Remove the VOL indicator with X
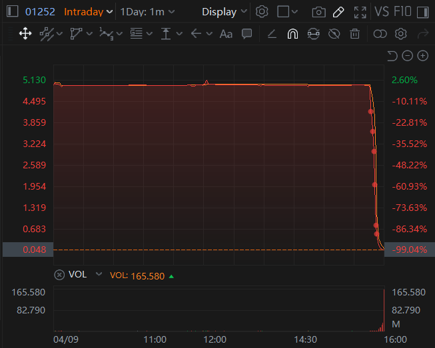This screenshot has height=348, width=435. 59,275
